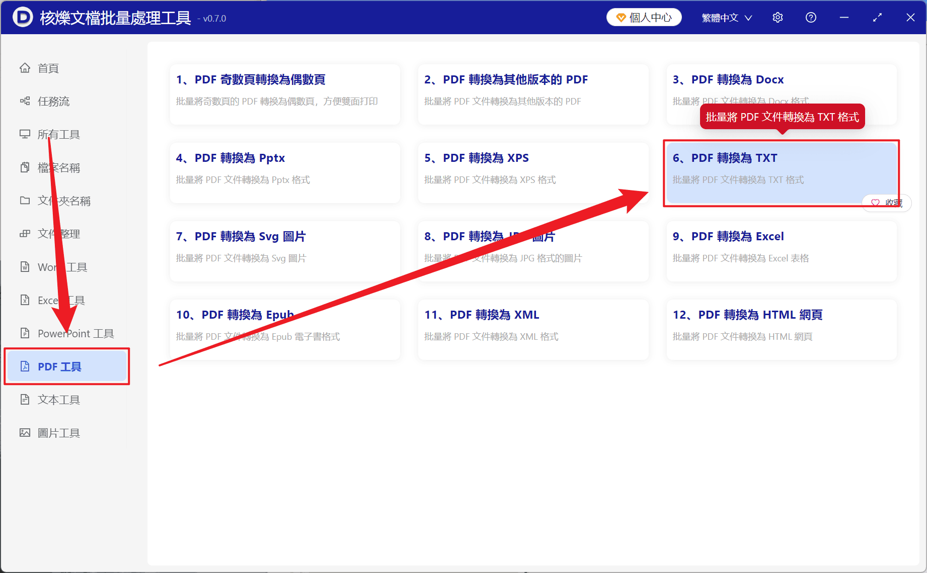Open tool 10 PDF 轉換為 Epub
The image size is (927, 573).
click(285, 330)
